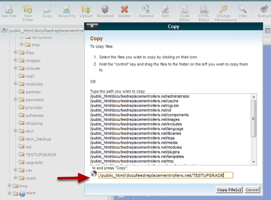Click the destination path input field
271x200 pixels.
point(166,175)
